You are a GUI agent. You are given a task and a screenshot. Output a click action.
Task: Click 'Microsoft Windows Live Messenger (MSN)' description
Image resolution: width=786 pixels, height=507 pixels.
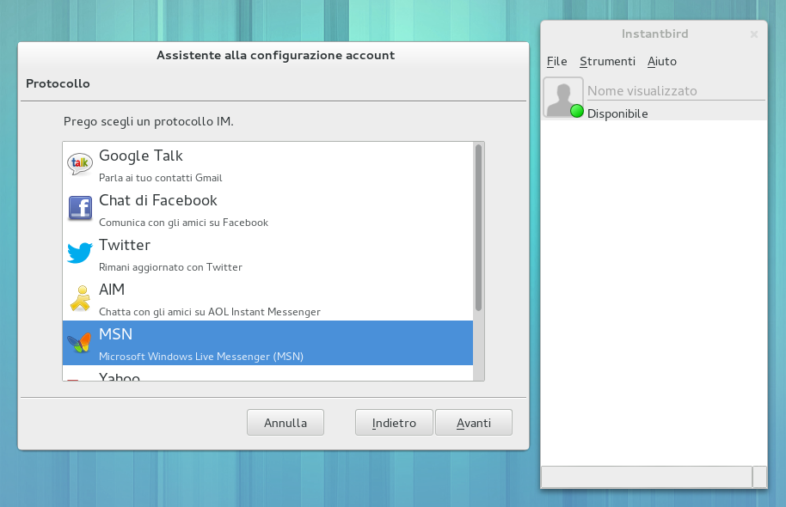[x=201, y=357]
